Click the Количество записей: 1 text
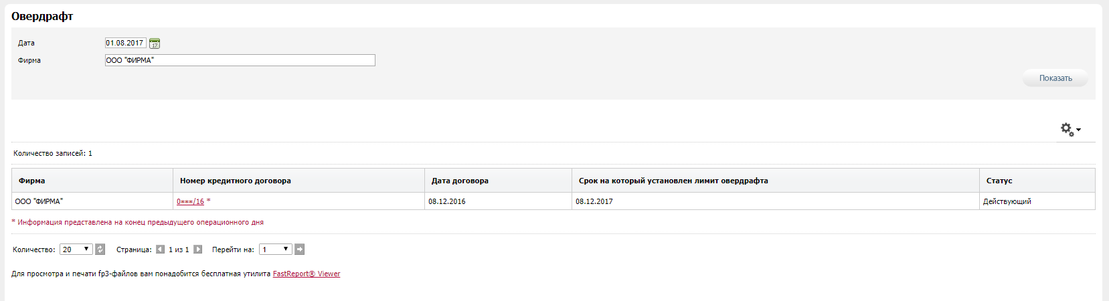The width and height of the screenshot is (1109, 301). (53, 153)
